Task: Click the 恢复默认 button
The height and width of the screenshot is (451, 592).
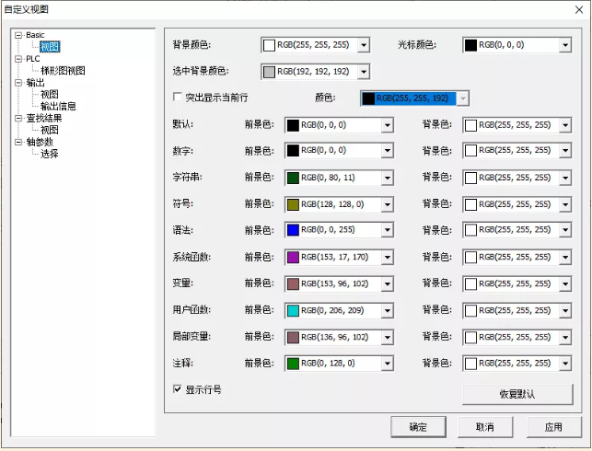Action: tap(517, 394)
